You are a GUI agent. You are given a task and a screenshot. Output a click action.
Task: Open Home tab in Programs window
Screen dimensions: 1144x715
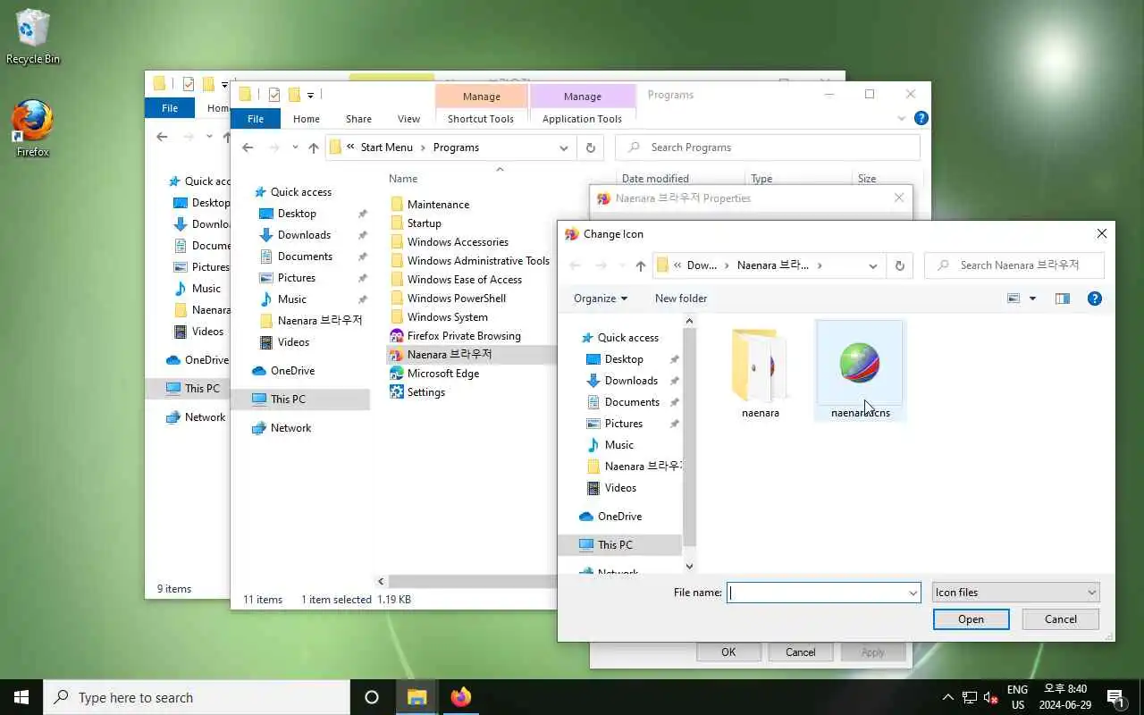(307, 119)
